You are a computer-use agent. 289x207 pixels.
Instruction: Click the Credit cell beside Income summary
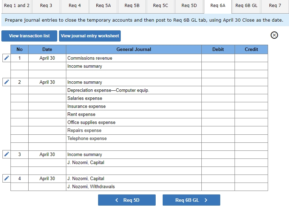pos(251,66)
